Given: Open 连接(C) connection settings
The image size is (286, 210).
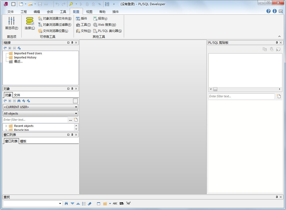Looking at the screenshot, I should coord(30,23).
